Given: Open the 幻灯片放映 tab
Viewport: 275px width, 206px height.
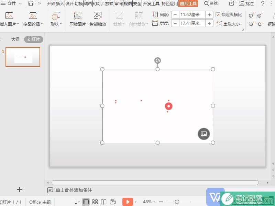Looking at the screenshot, I should pyautogui.click(x=103, y=3).
